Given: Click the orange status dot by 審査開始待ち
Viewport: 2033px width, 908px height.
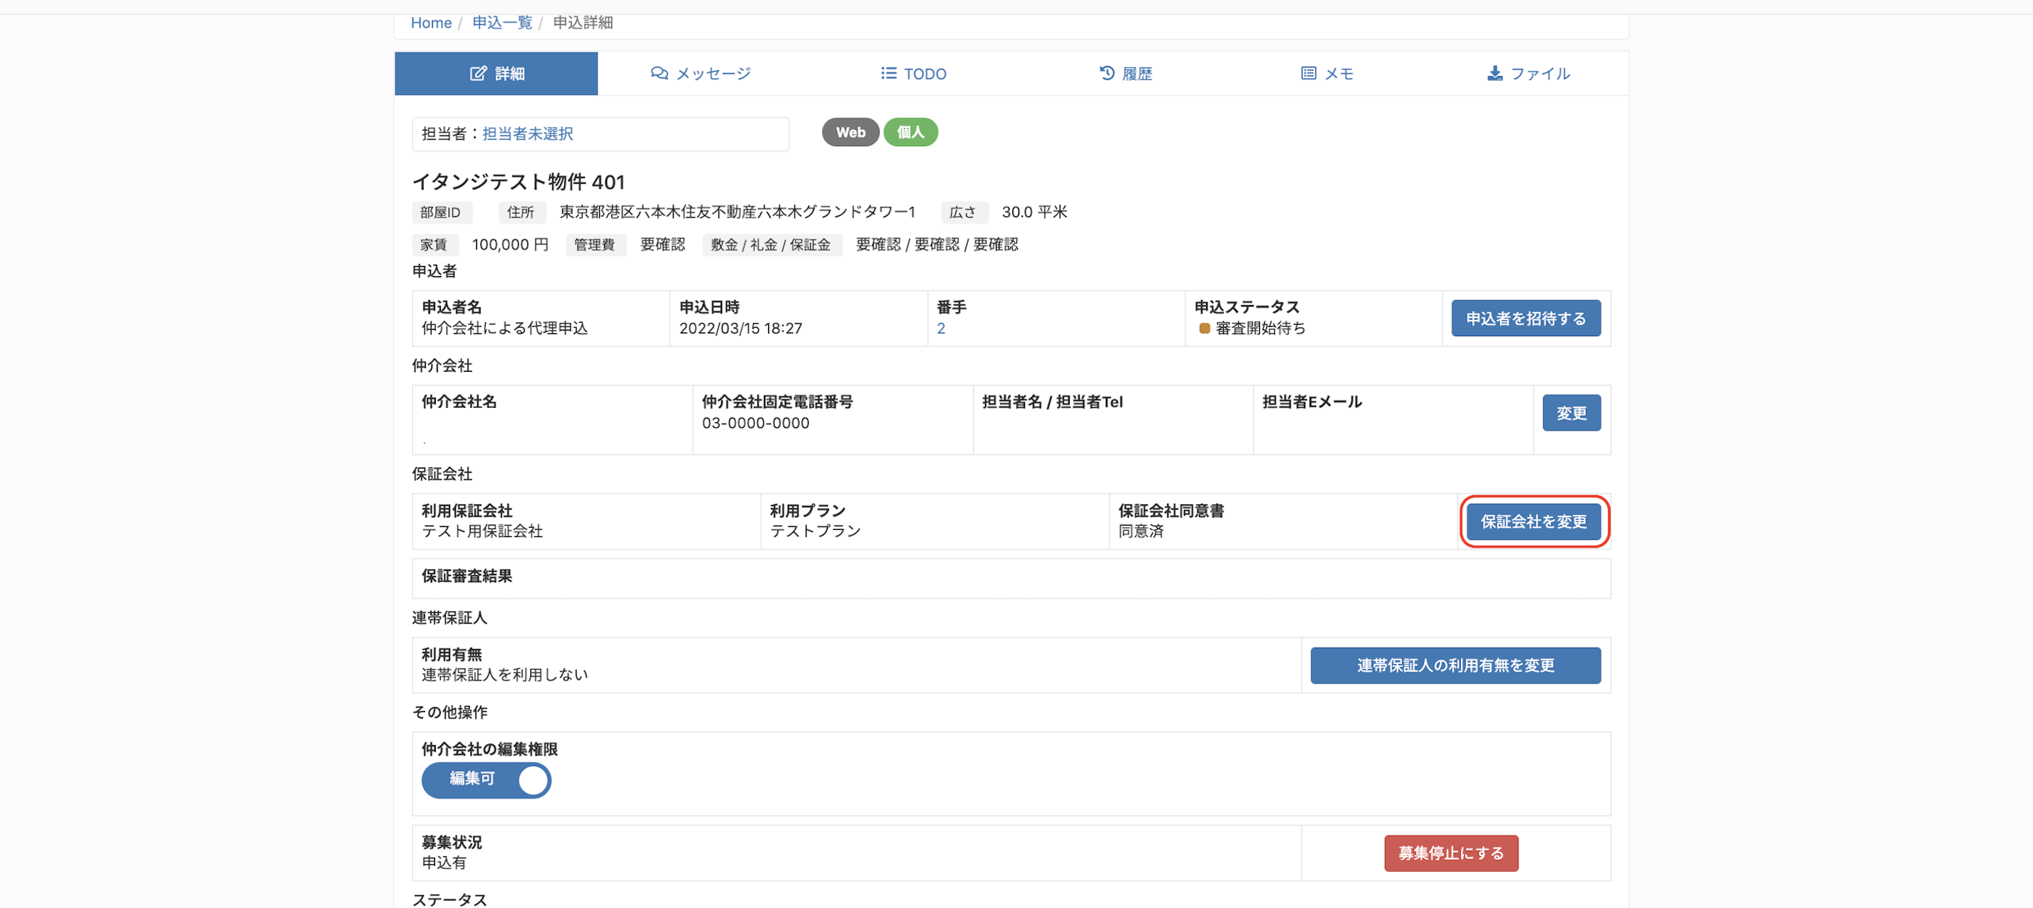Looking at the screenshot, I should (x=1205, y=329).
